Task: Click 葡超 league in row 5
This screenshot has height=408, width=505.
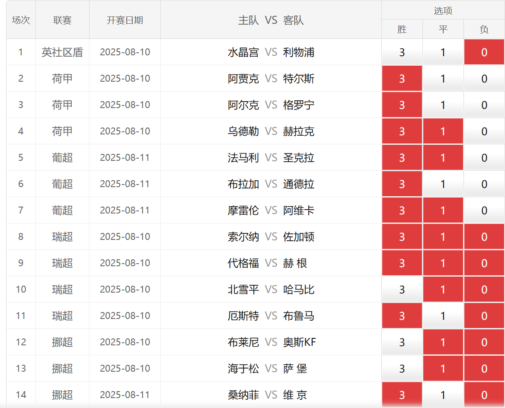Action: [63, 158]
